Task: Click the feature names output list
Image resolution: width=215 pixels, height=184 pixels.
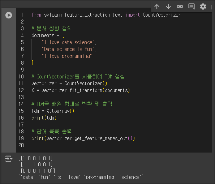Action: point(81,177)
